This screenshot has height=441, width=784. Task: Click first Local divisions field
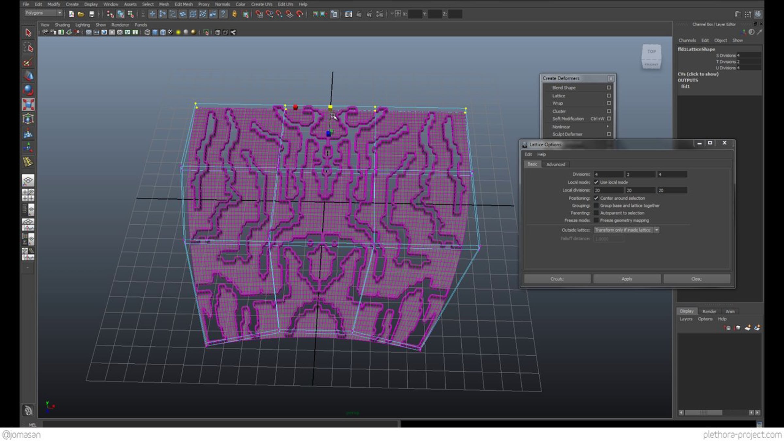click(608, 190)
